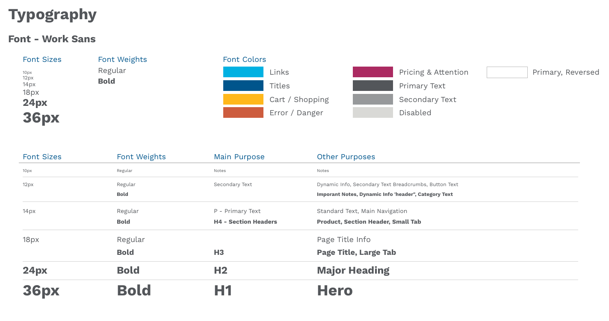
Task: Select the Major Heading table entry
Action: click(x=353, y=271)
